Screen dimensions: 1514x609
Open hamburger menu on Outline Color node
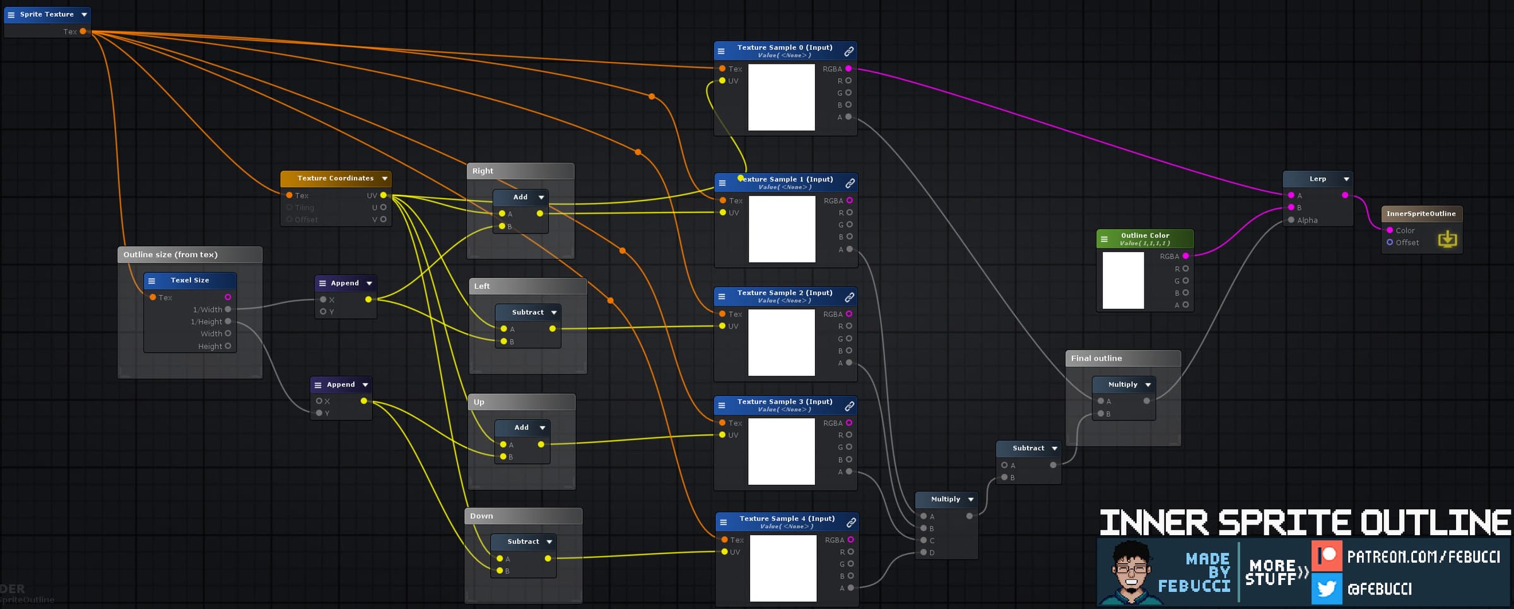[1104, 239]
